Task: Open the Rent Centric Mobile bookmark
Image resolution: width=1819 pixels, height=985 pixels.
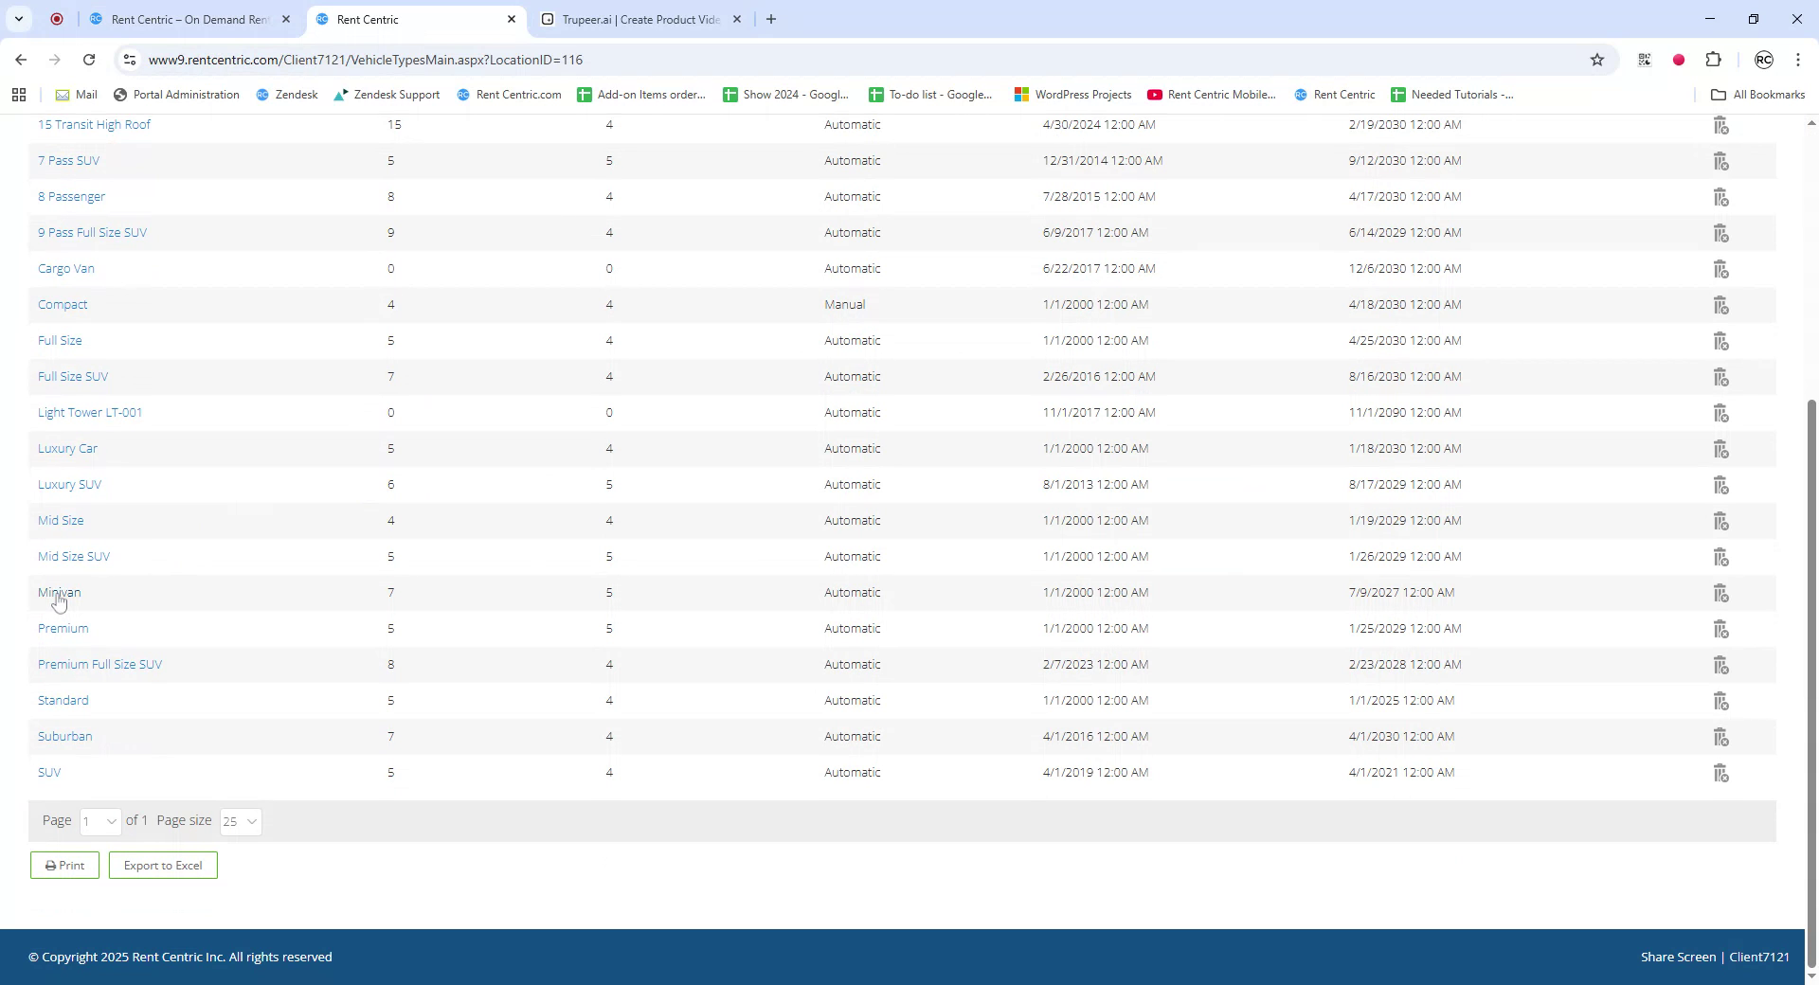Action: click(1212, 94)
